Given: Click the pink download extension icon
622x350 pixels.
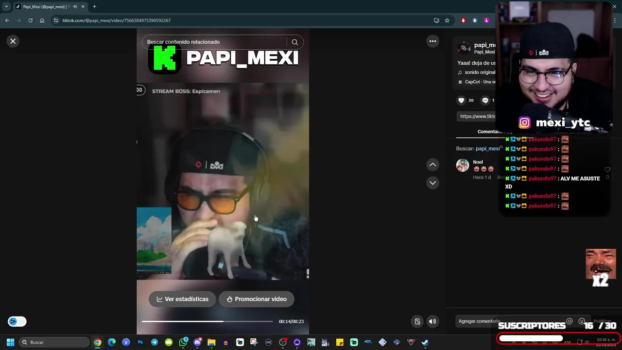Looking at the screenshot, I should click(x=486, y=20).
